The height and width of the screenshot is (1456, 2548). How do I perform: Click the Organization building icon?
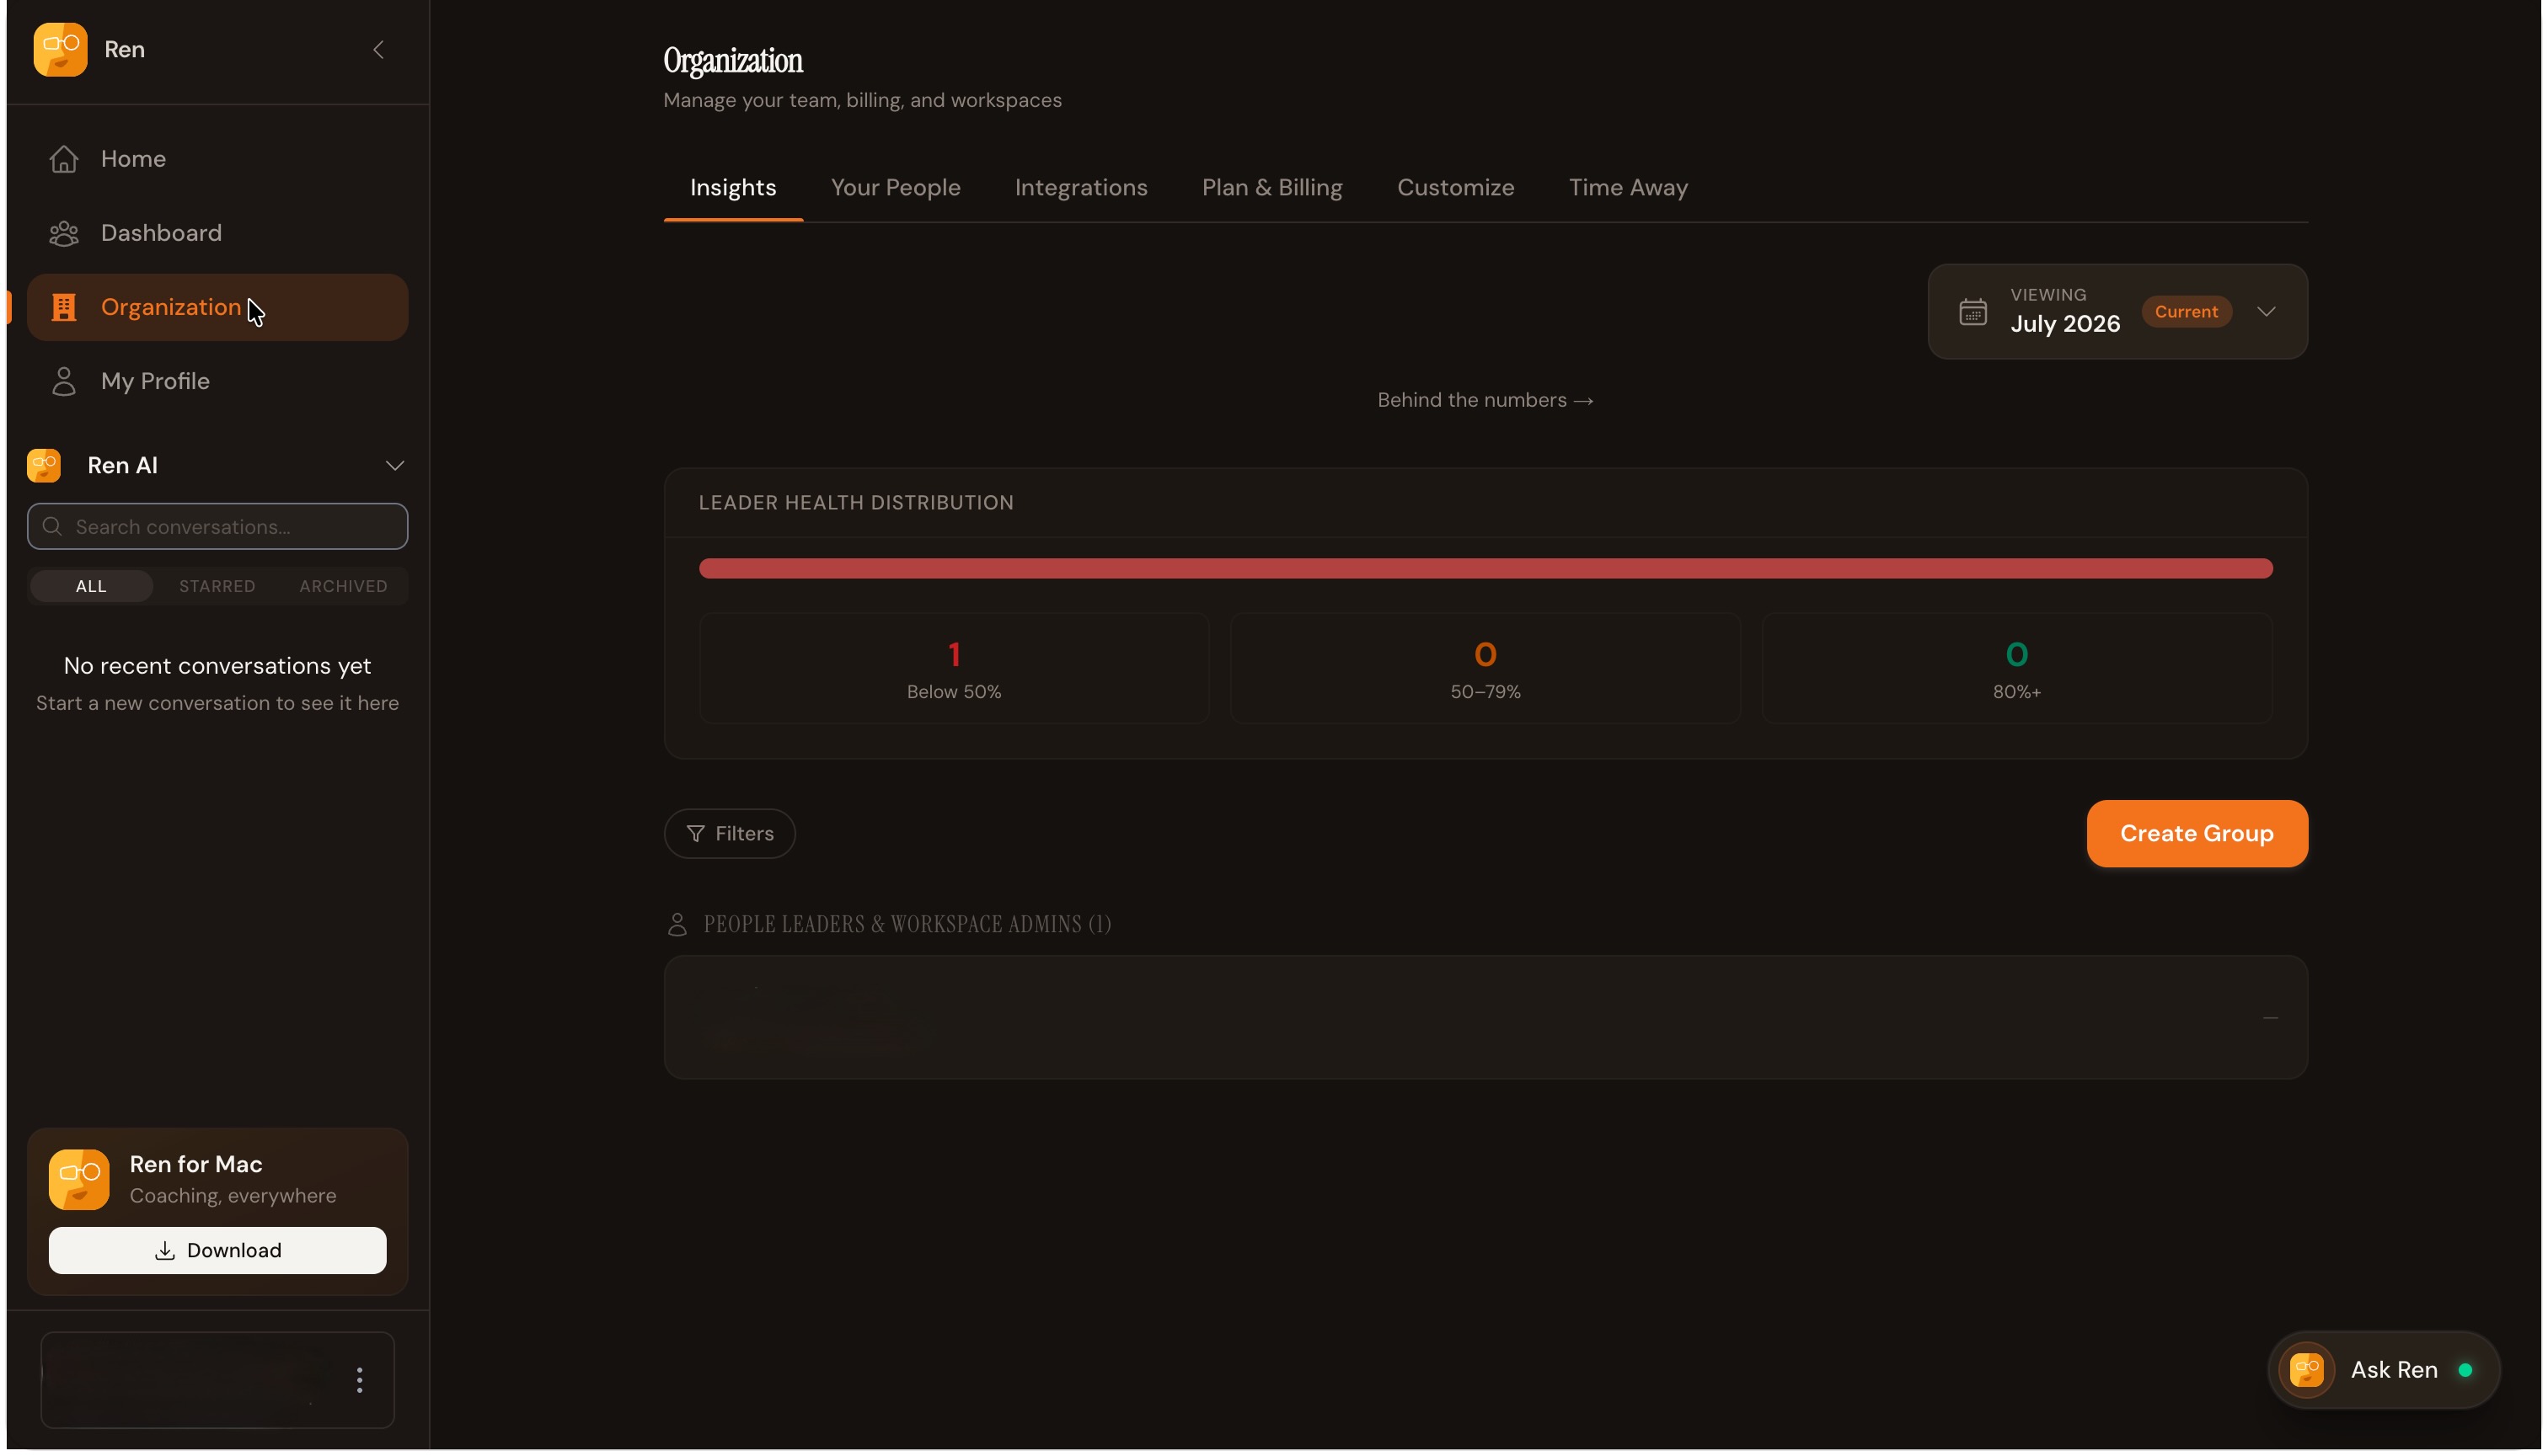click(64, 308)
